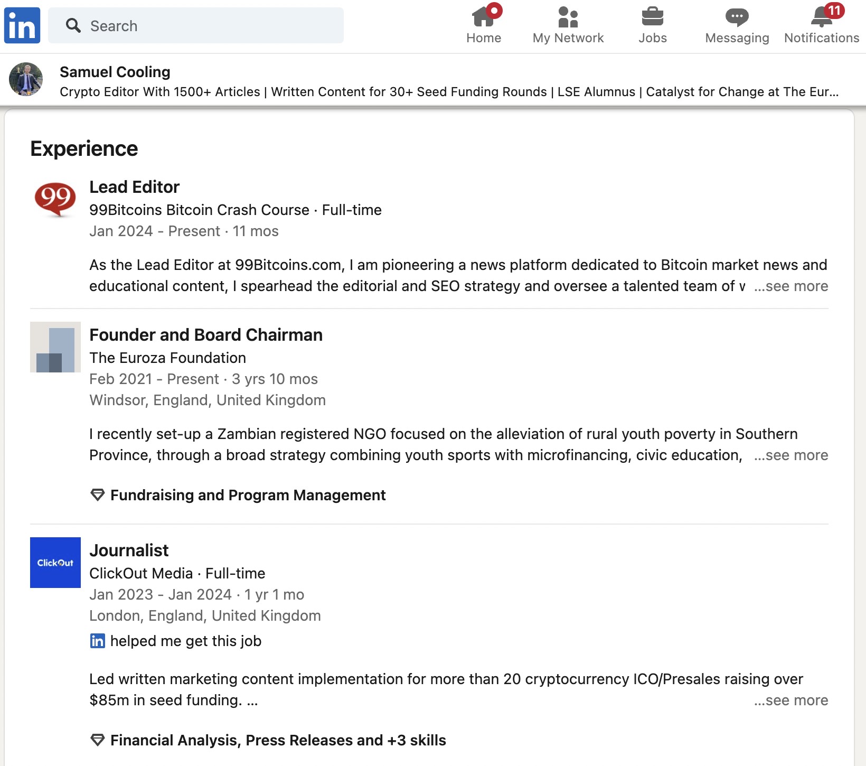Open the Journalist position title

(x=129, y=550)
